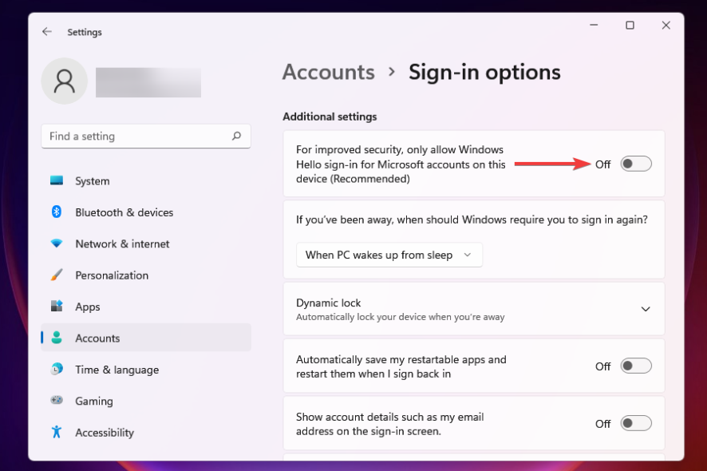Select the Network & internet globe icon
707x471 pixels.
[x=57, y=243]
